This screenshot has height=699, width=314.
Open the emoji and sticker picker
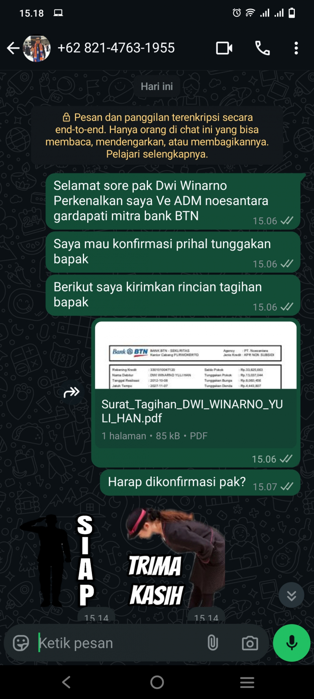coord(21,643)
